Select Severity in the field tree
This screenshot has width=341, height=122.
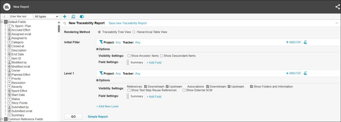17,87
